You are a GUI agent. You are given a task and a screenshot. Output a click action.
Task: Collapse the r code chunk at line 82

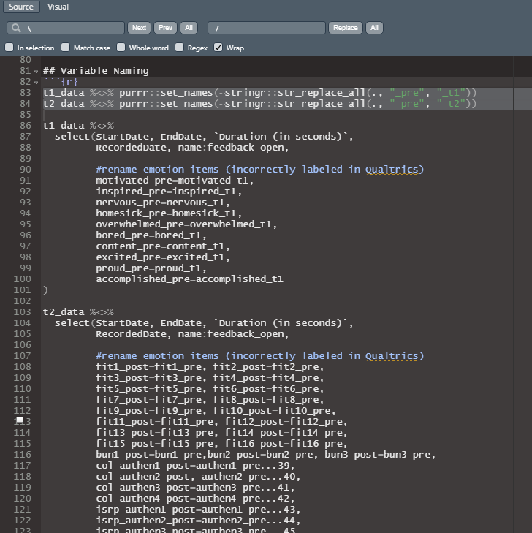[x=36, y=83]
